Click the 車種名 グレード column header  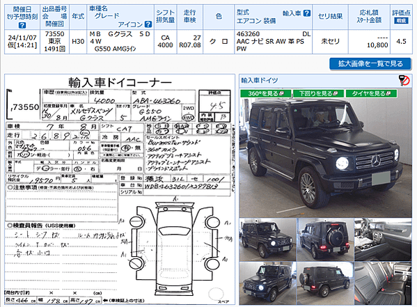click(x=120, y=17)
